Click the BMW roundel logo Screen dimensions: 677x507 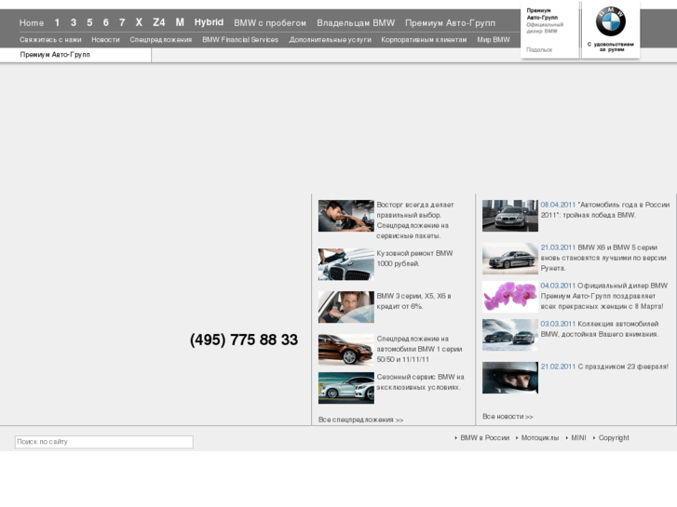click(x=611, y=21)
